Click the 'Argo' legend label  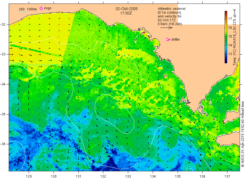click(48, 8)
